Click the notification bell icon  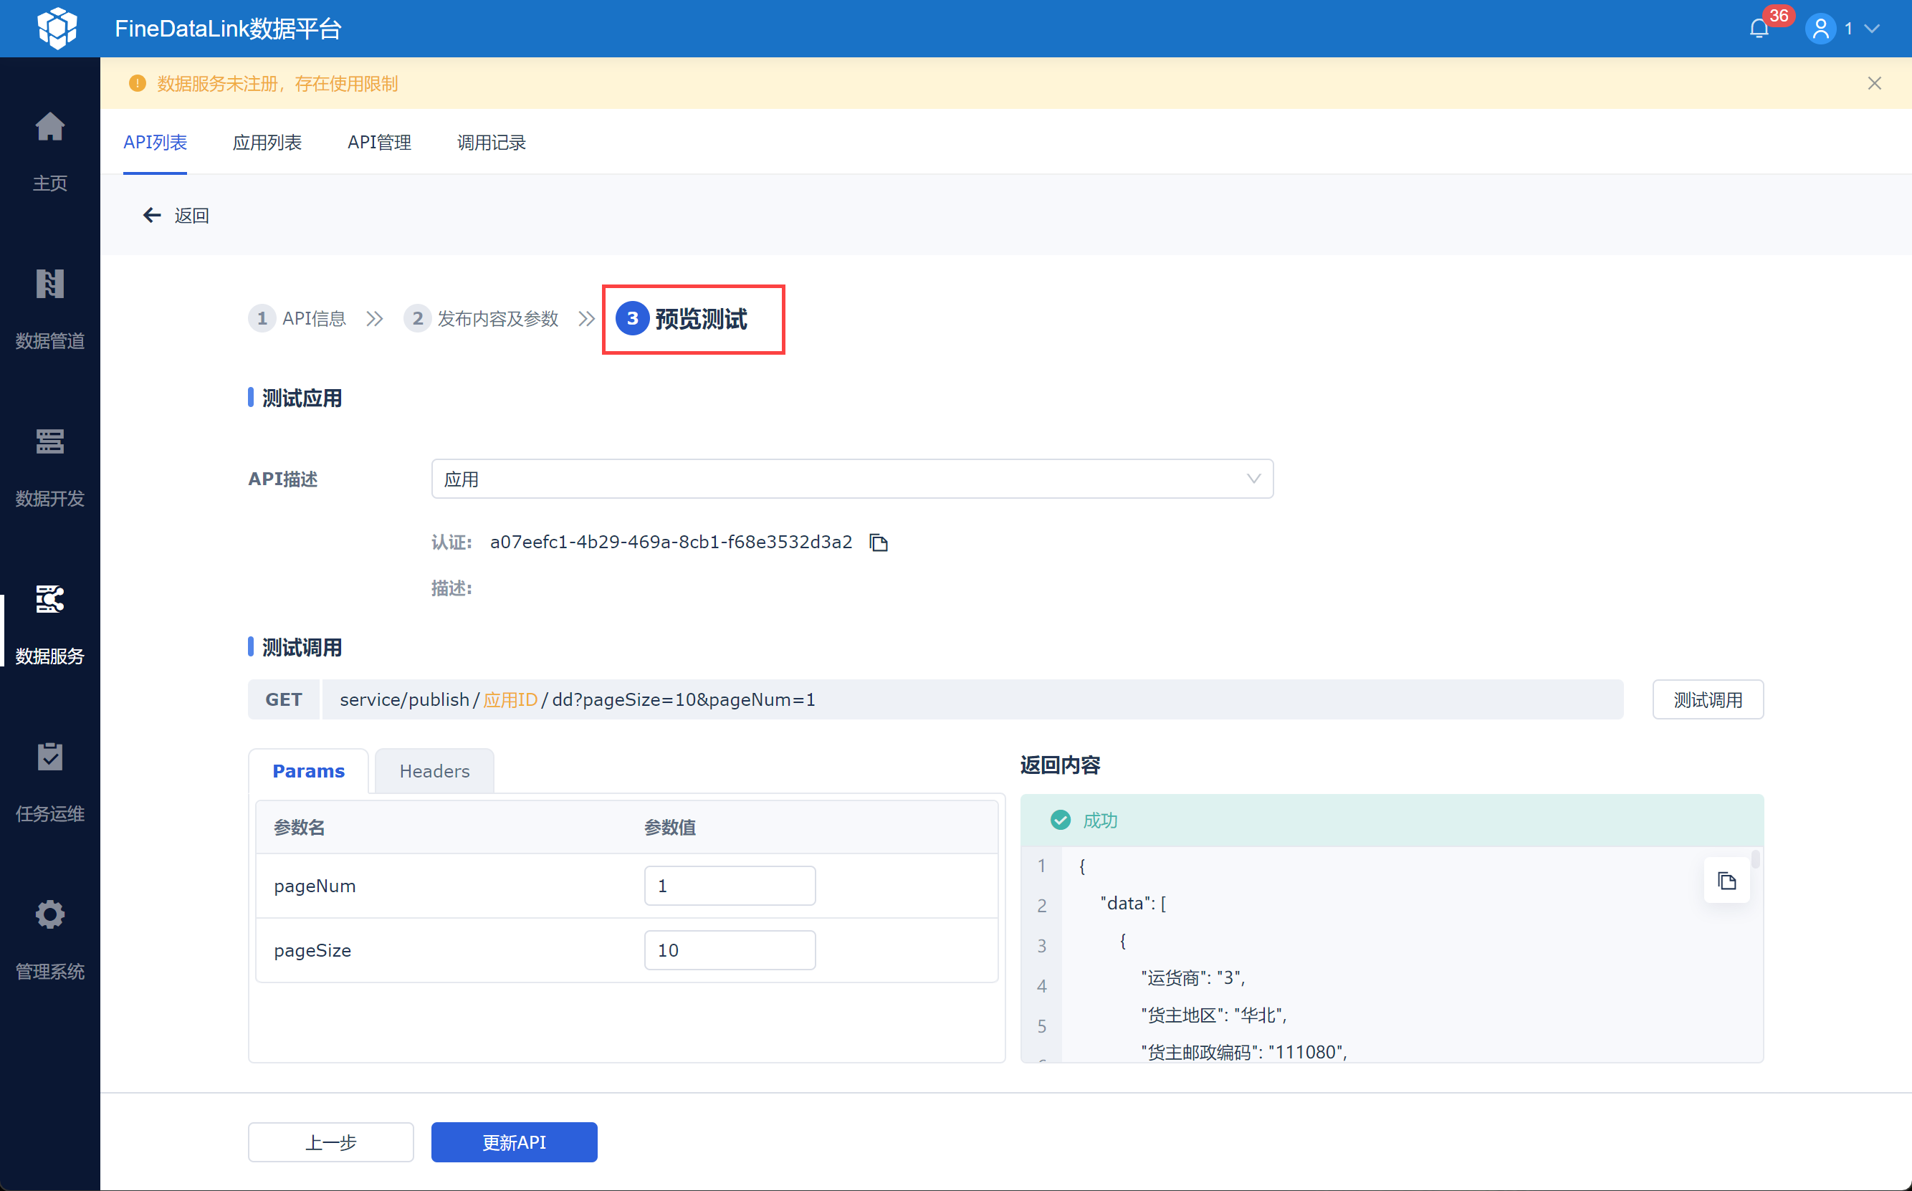(x=1759, y=29)
